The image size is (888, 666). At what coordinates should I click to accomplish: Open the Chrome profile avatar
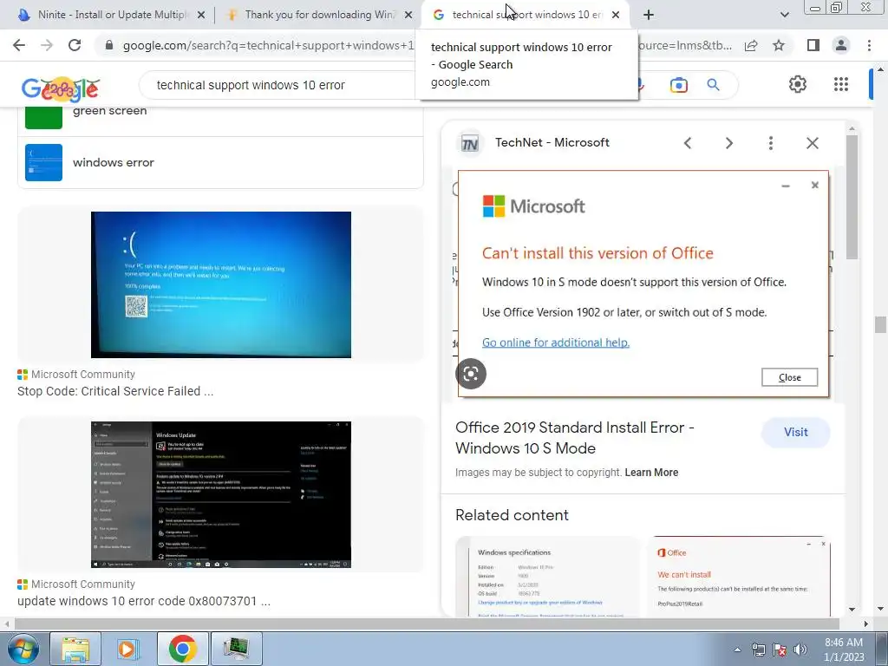pos(841,45)
